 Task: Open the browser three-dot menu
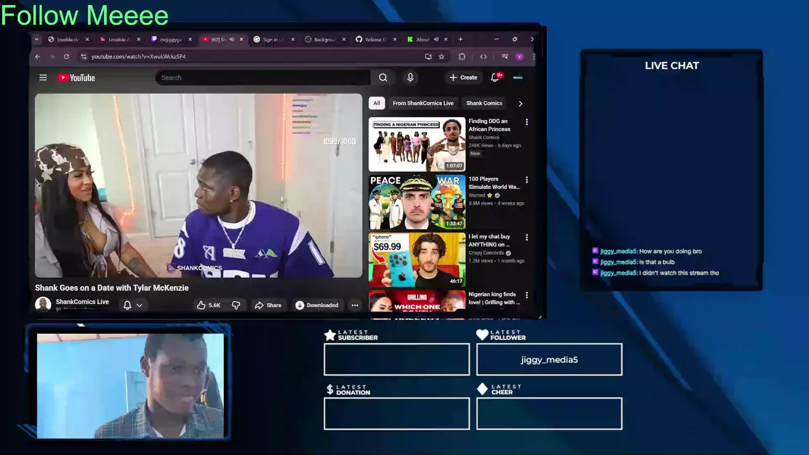point(533,56)
